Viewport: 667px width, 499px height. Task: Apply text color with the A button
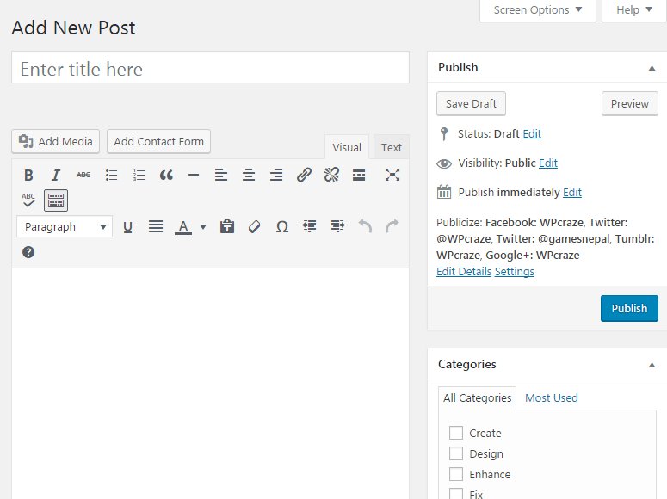point(183,227)
